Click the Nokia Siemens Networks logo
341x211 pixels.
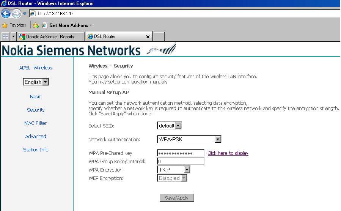(89, 50)
